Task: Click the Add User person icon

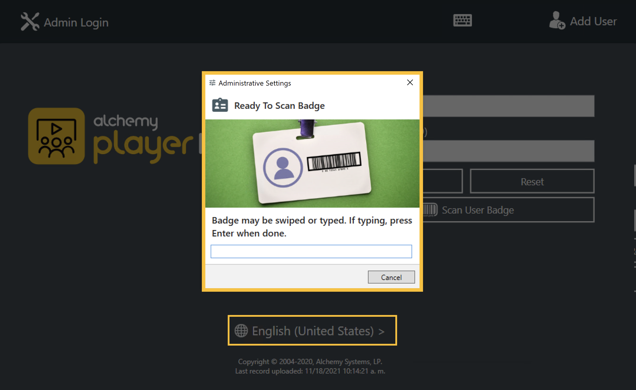Action: click(x=556, y=21)
